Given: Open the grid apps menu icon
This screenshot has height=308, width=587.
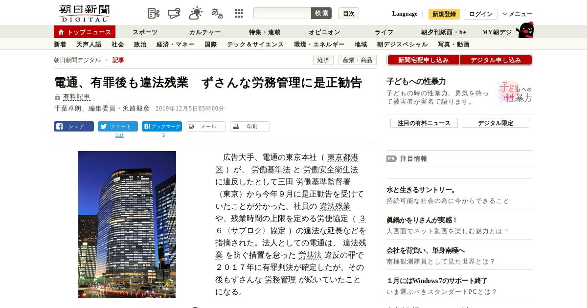Looking at the screenshot, I should tap(239, 13).
